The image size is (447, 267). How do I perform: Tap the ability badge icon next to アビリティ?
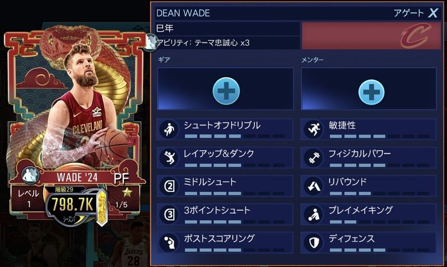150,42
